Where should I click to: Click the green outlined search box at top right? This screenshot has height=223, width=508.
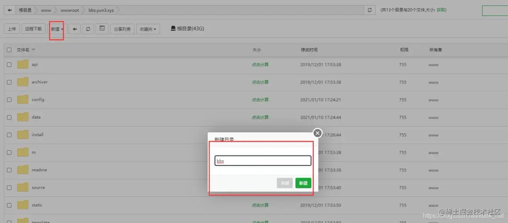[x=495, y=10]
